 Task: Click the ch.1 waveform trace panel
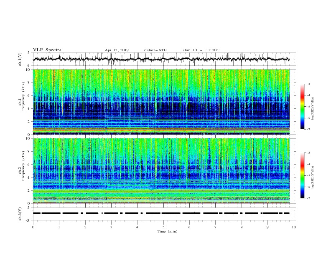click(x=164, y=59)
